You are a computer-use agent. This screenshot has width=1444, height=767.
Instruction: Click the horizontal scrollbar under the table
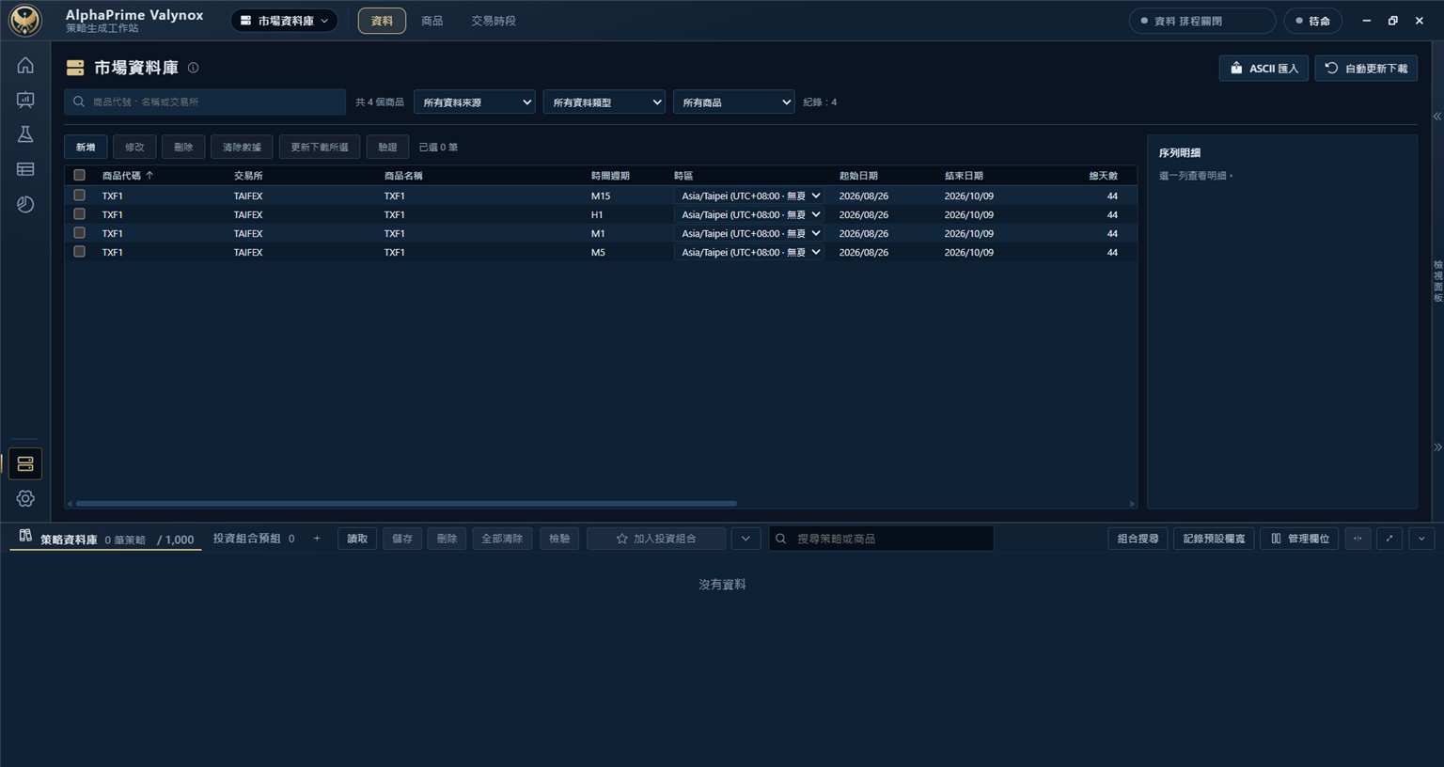(x=406, y=504)
